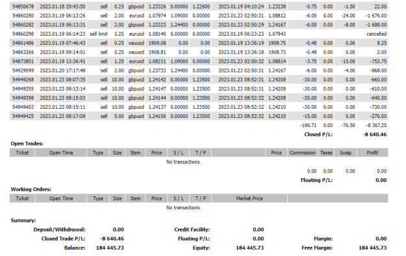Click open time 2023.01.19 06:14:23
Viewport: 406px width, 256px height.
(x=62, y=34)
